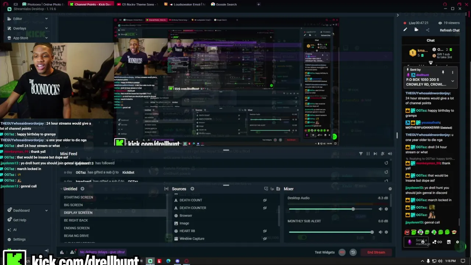
Task: Select the STARTING SCREEN scene
Action: (78, 197)
